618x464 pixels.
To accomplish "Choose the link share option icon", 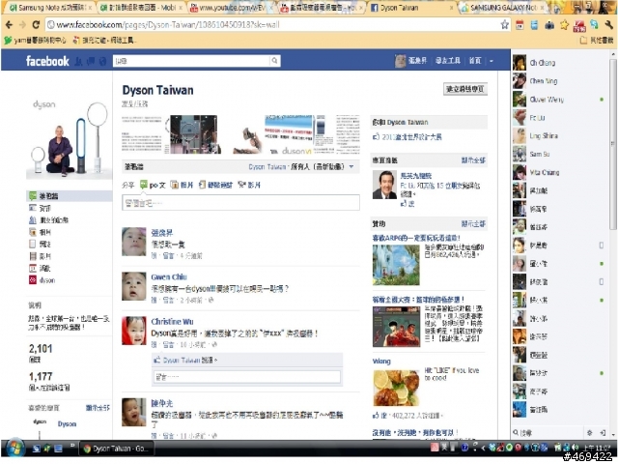I will click(202, 185).
